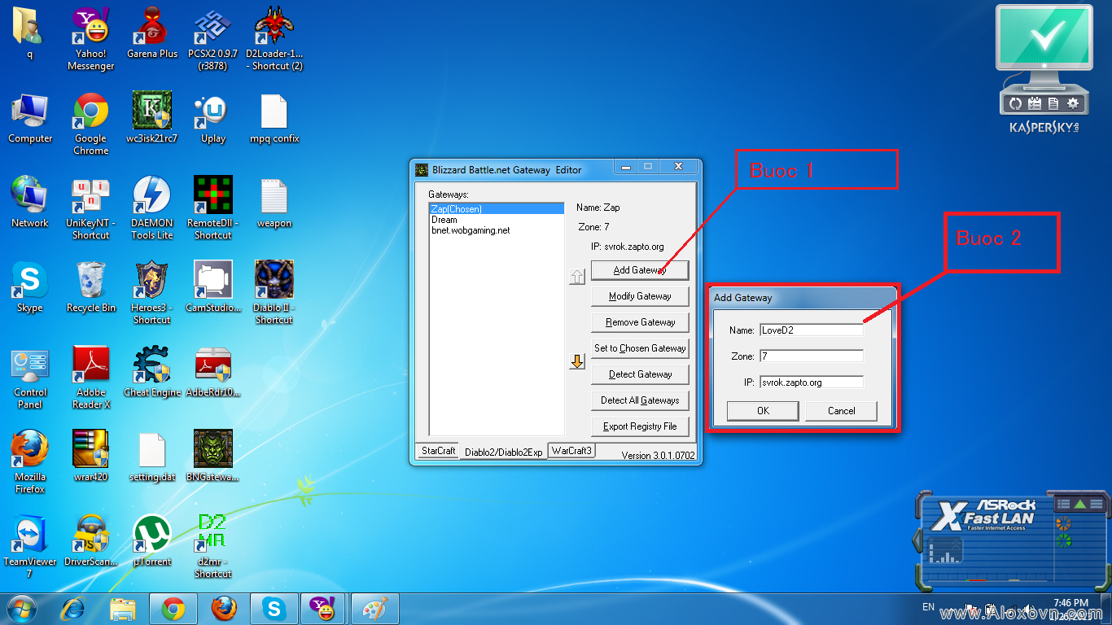Click Detect Gateway button
The width and height of the screenshot is (1112, 625).
click(640, 374)
